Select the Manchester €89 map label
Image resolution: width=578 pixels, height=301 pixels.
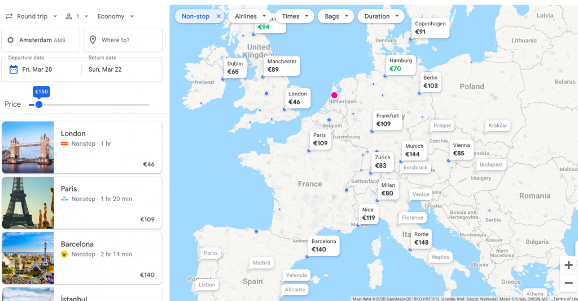282,66
